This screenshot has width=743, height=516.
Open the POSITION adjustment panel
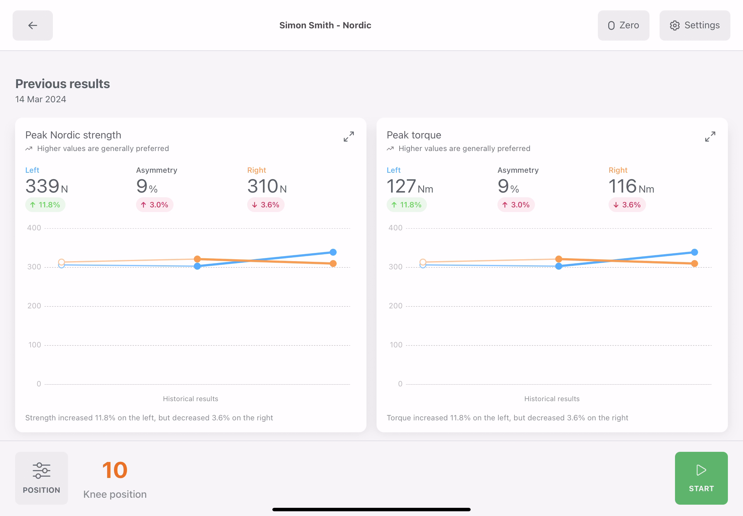point(41,479)
